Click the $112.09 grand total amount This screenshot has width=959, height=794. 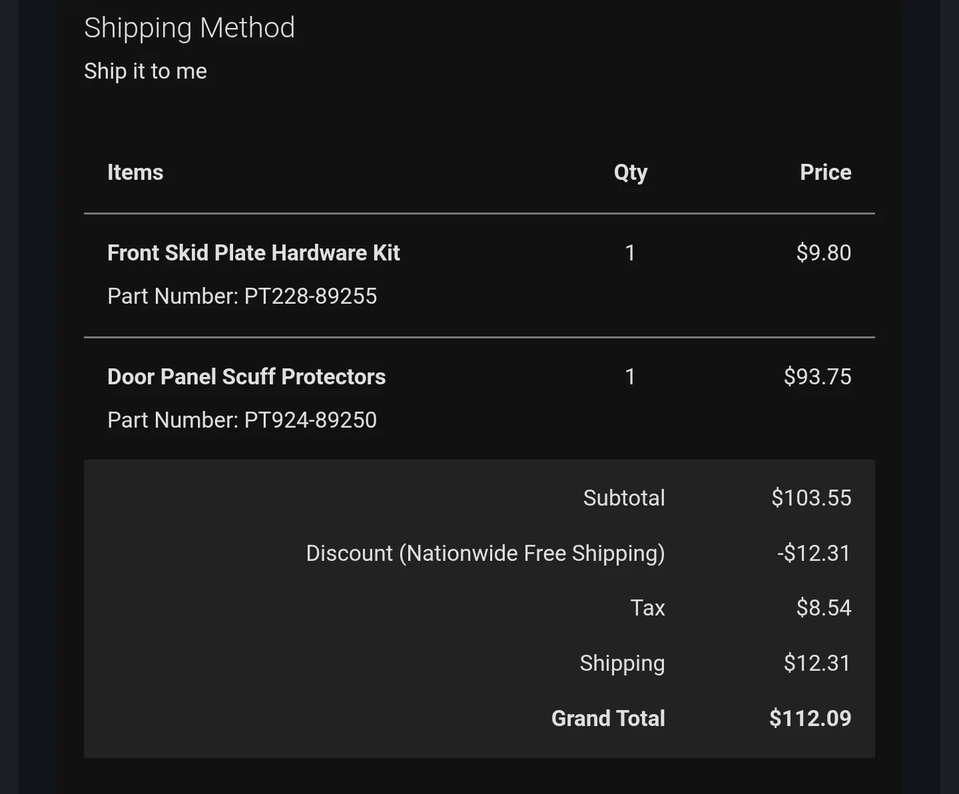tap(810, 719)
